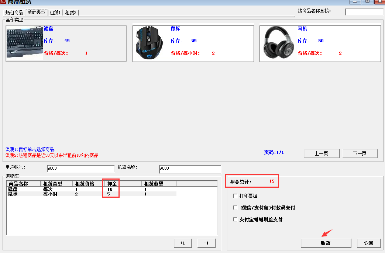This screenshot has width=385, height=253.
Task: Click the product name search field
Action: point(364,12)
